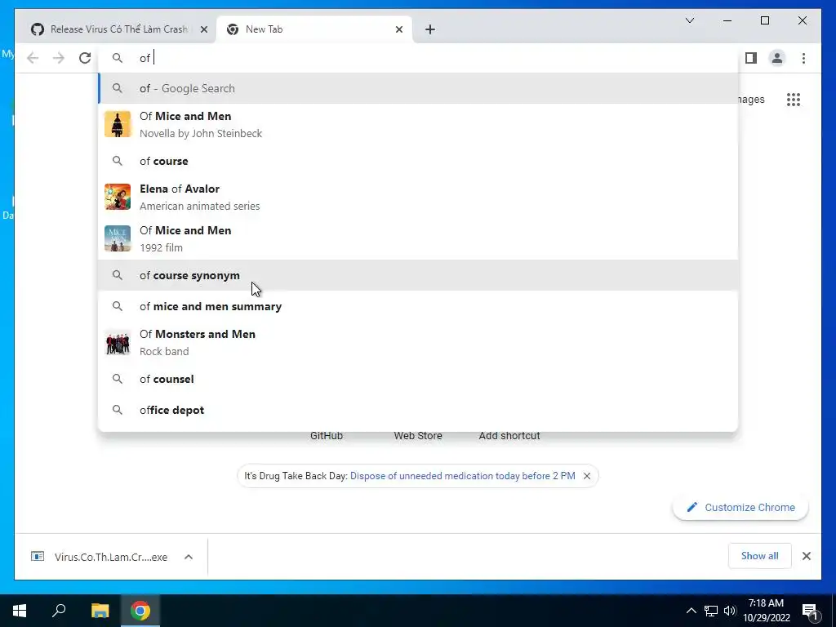Click the browser forward arrow
This screenshot has width=836, height=627.
pos(59,58)
